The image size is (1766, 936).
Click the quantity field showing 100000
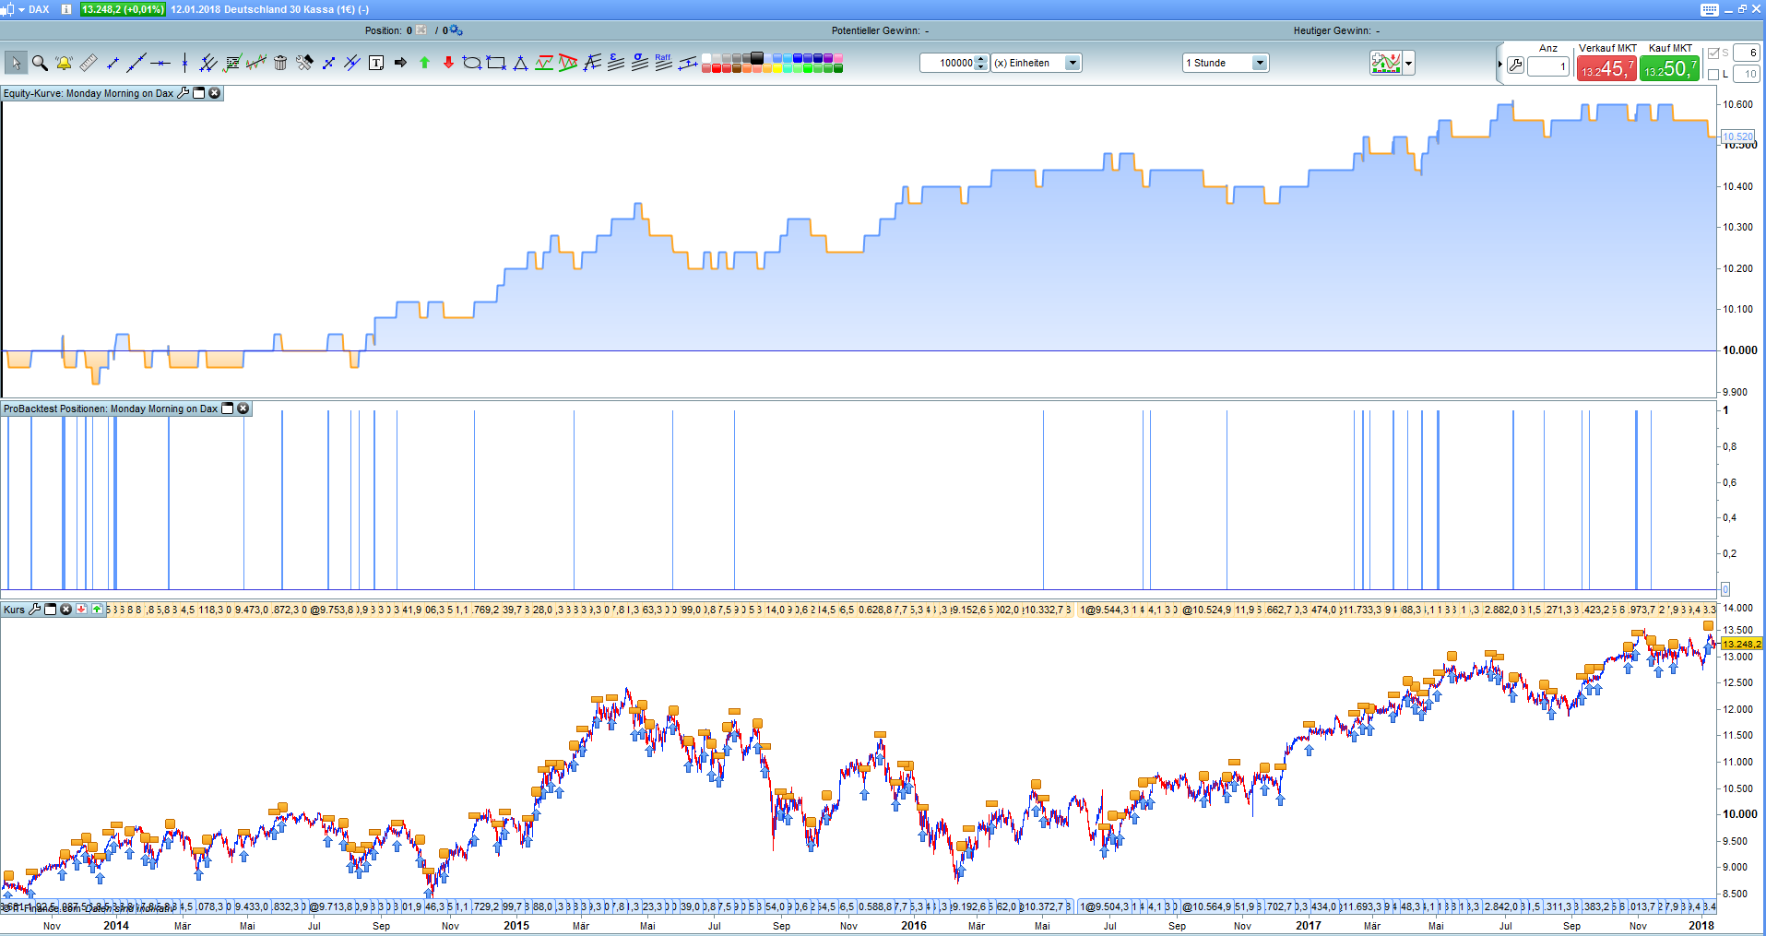pyautogui.click(x=947, y=63)
